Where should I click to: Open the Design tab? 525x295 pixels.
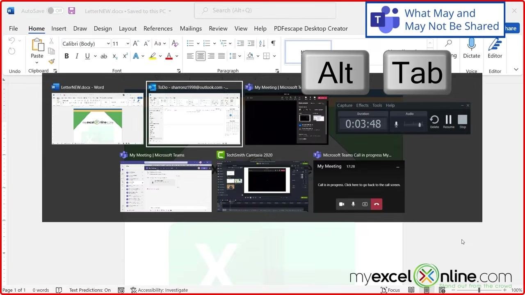[x=103, y=28]
